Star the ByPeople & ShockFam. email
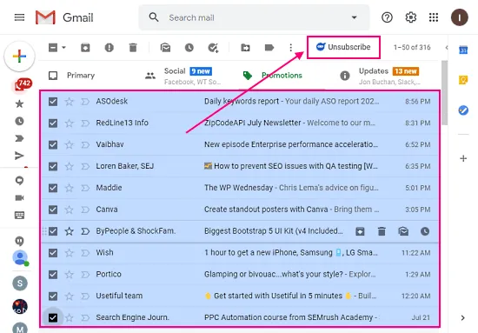 pyautogui.click(x=70, y=231)
